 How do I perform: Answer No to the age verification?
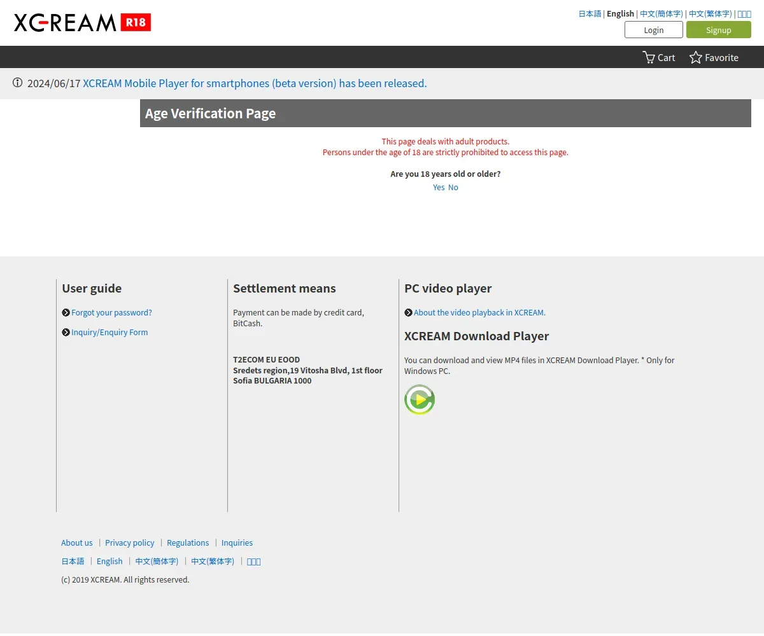click(453, 187)
